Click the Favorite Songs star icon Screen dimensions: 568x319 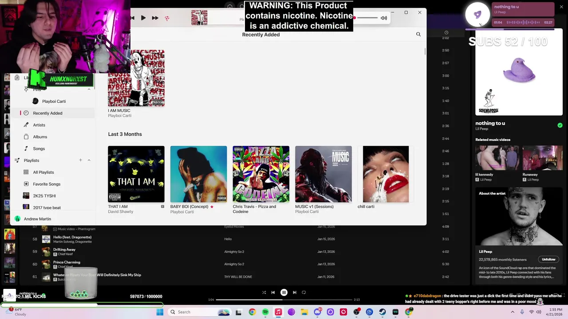click(x=26, y=184)
